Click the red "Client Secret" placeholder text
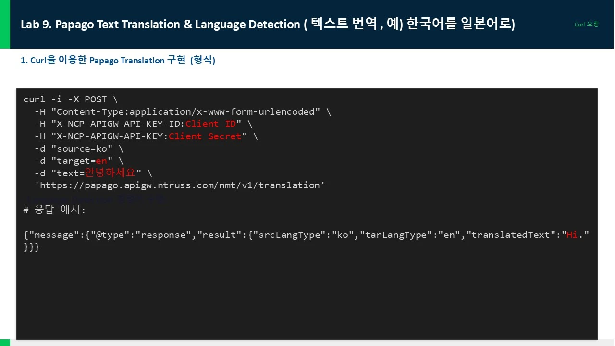Screen dimensions: 615x346 click(x=205, y=136)
